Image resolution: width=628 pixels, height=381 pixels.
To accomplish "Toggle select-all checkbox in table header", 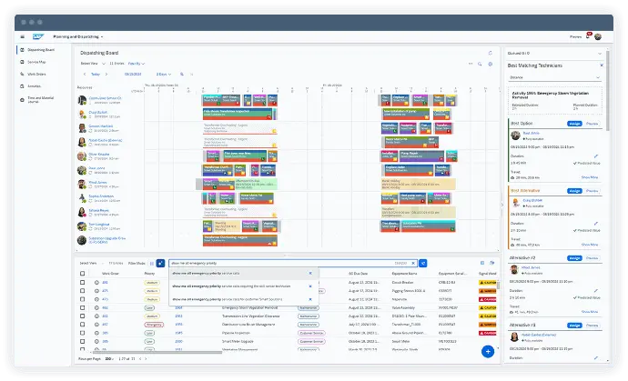I will pyautogui.click(x=83, y=274).
